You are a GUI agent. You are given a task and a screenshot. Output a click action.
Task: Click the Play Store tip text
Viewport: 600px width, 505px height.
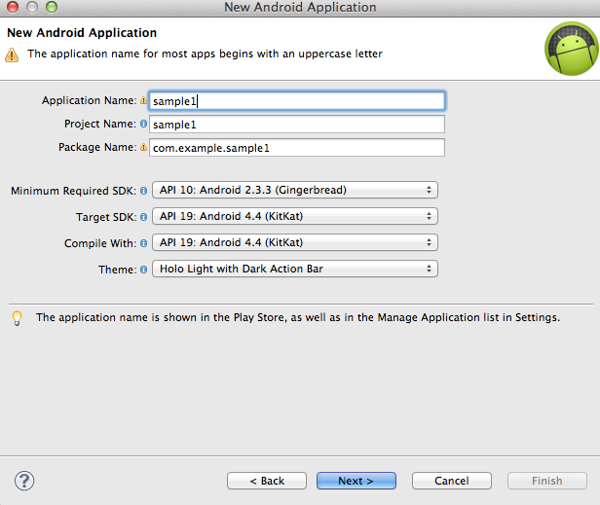point(298,317)
